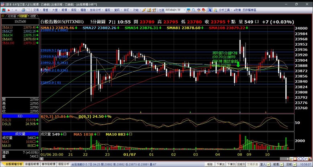This screenshot has width=313, height=167.
Task: Select the arrow pointer tool
Action: [210, 10]
